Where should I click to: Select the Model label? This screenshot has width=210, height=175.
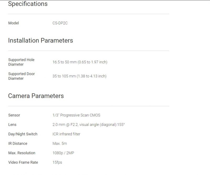point(14,23)
